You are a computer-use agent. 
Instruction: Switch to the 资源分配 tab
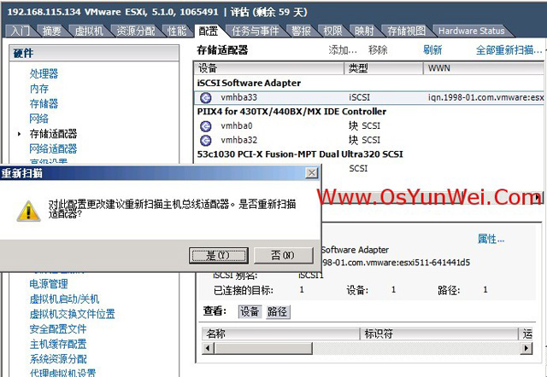pyautogui.click(x=136, y=31)
